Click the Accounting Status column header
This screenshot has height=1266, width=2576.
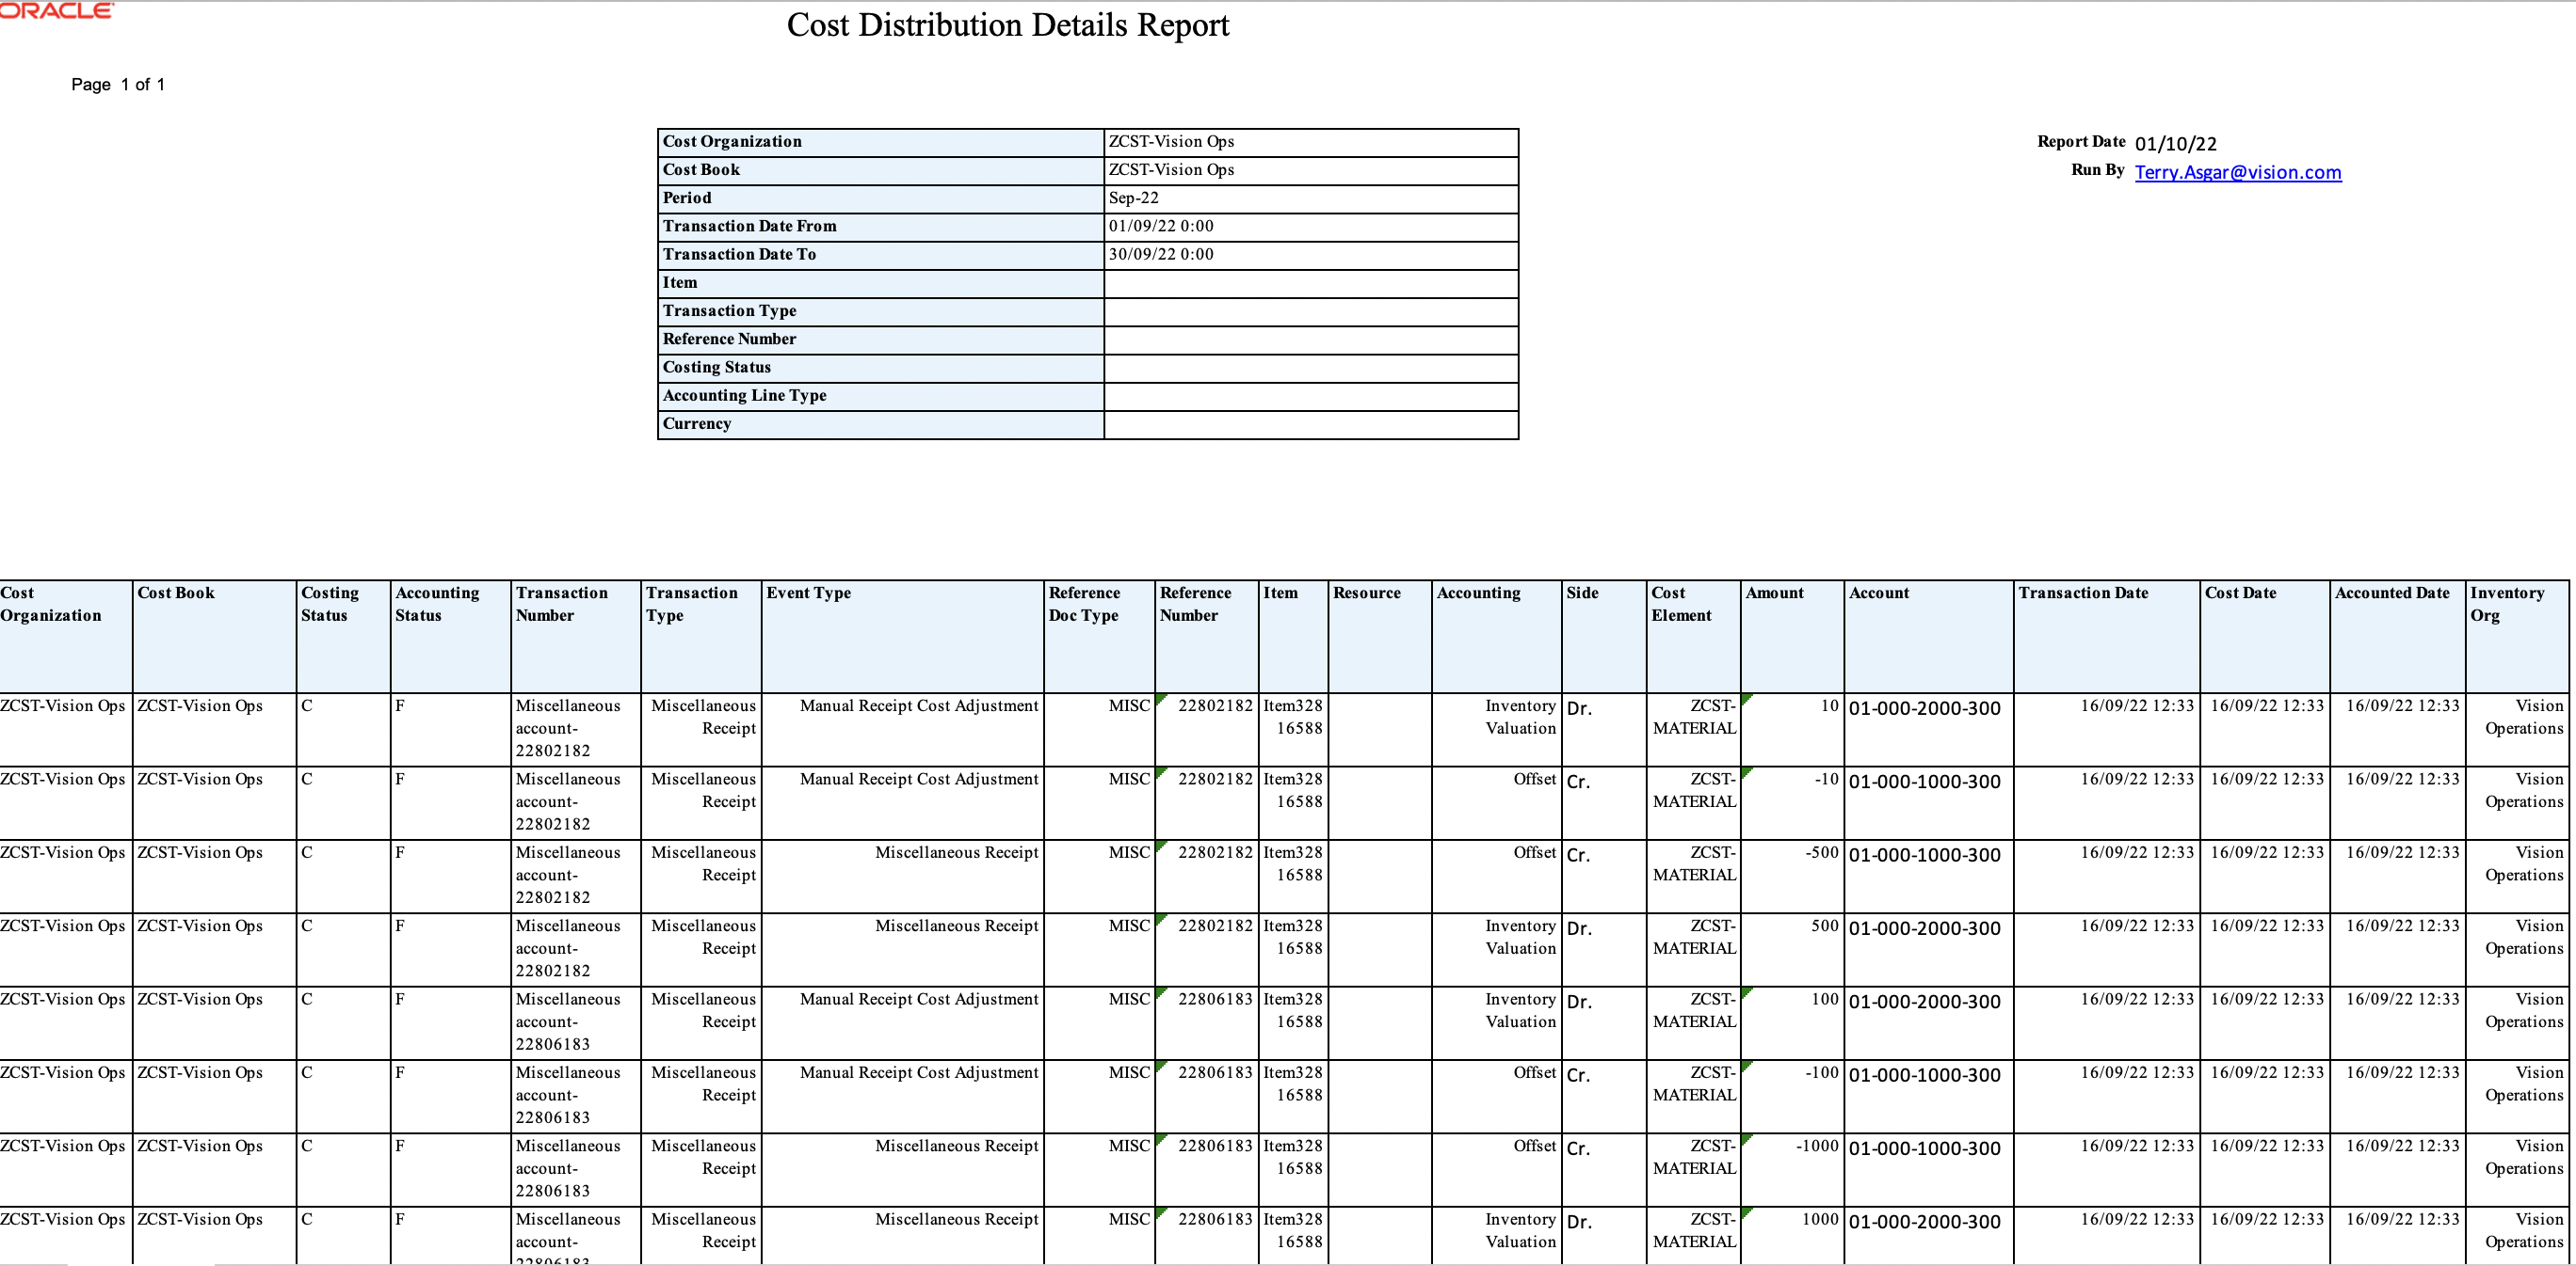pyautogui.click(x=450, y=637)
